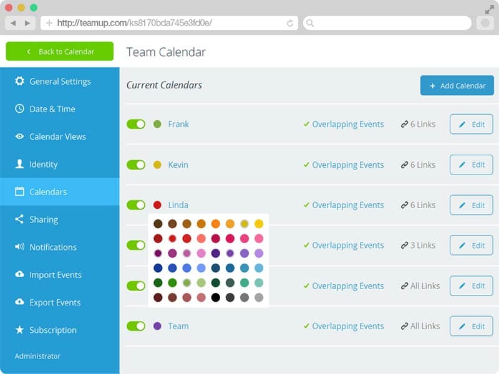
Task: Click link icon beside Frank's 6 Links
Action: pyautogui.click(x=404, y=124)
